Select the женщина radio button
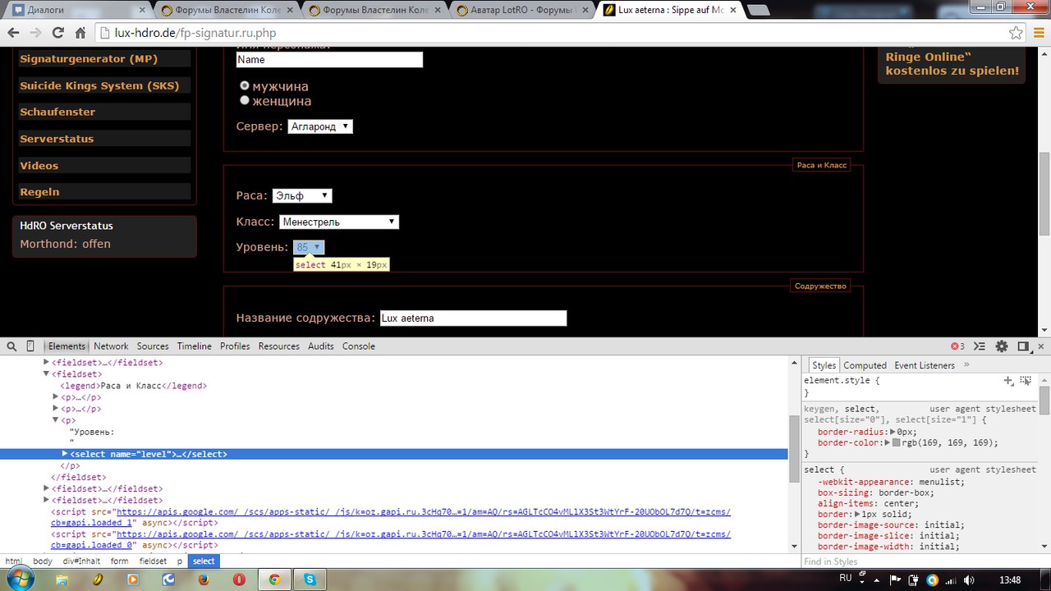The height and width of the screenshot is (591, 1051). pyautogui.click(x=244, y=101)
